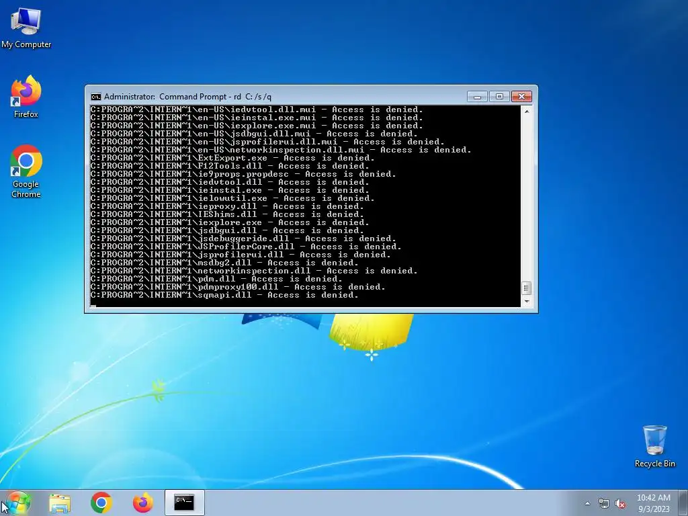Screen dimensions: 688x516
Task: Click the Show desktop strip at taskbar end
Action: tap(683, 503)
